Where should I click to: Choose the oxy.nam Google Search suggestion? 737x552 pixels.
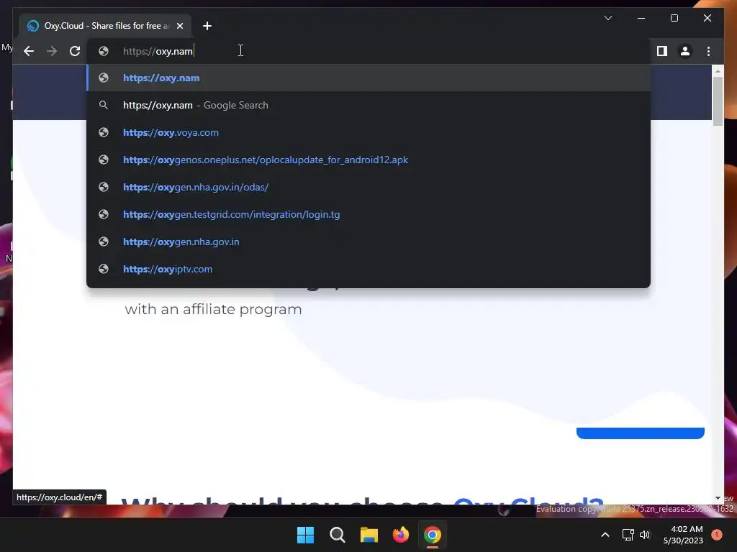[368, 105]
